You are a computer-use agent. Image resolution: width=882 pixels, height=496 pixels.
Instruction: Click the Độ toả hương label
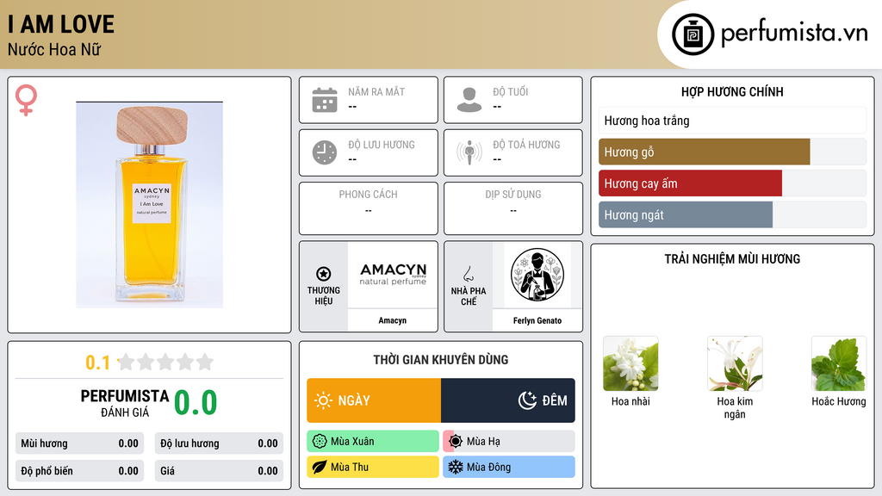pos(526,145)
